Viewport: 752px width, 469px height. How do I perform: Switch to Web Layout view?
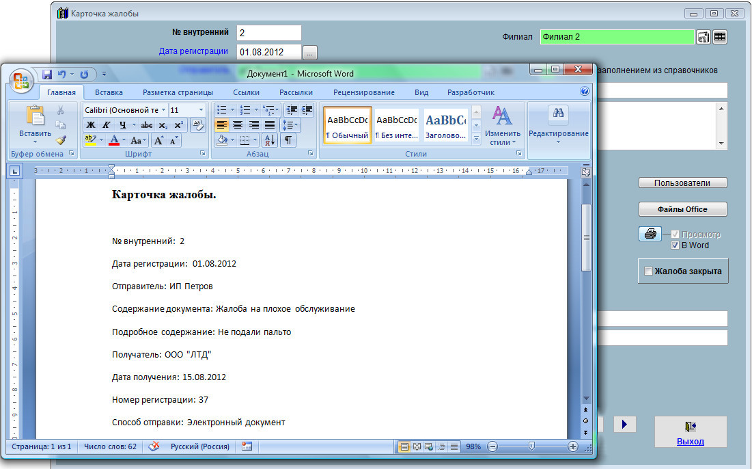tap(429, 446)
